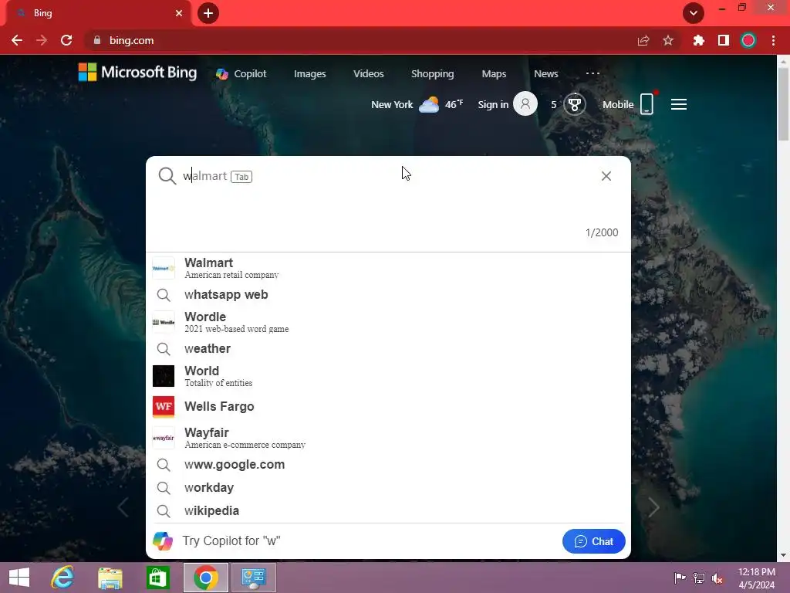Open File Explorer from taskbar
The height and width of the screenshot is (593, 790).
coord(110,578)
